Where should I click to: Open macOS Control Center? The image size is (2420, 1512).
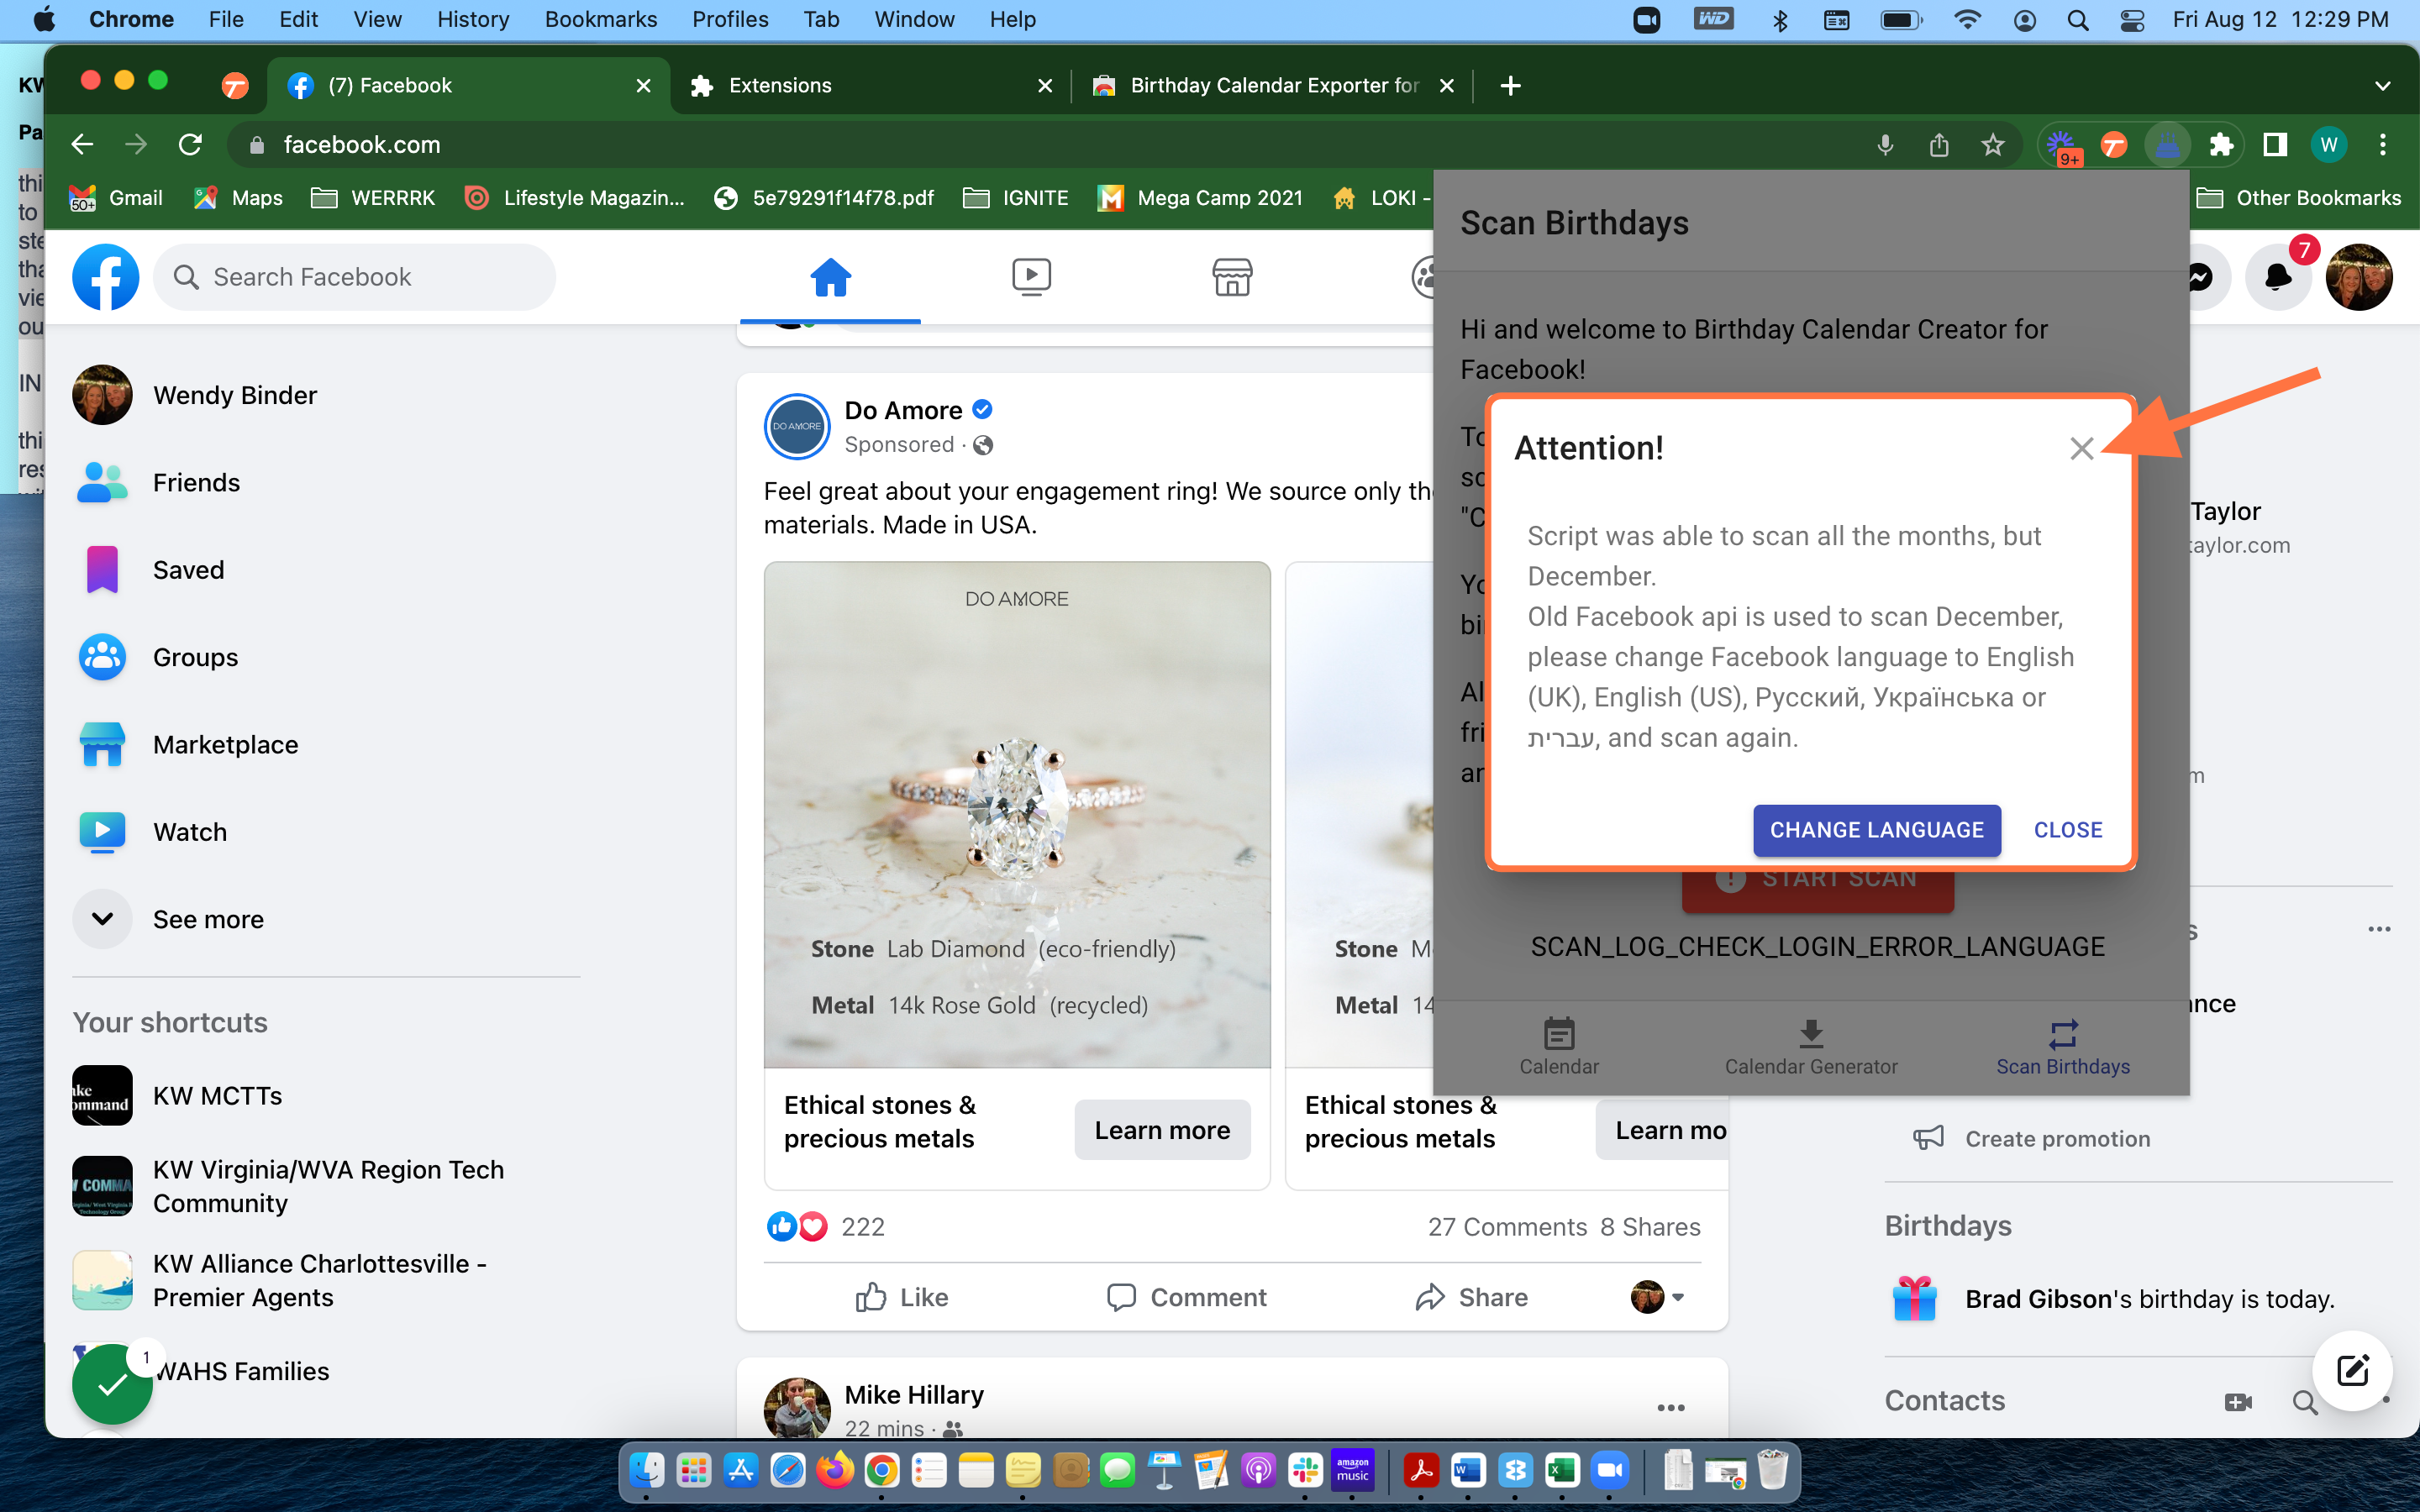click(x=2131, y=19)
